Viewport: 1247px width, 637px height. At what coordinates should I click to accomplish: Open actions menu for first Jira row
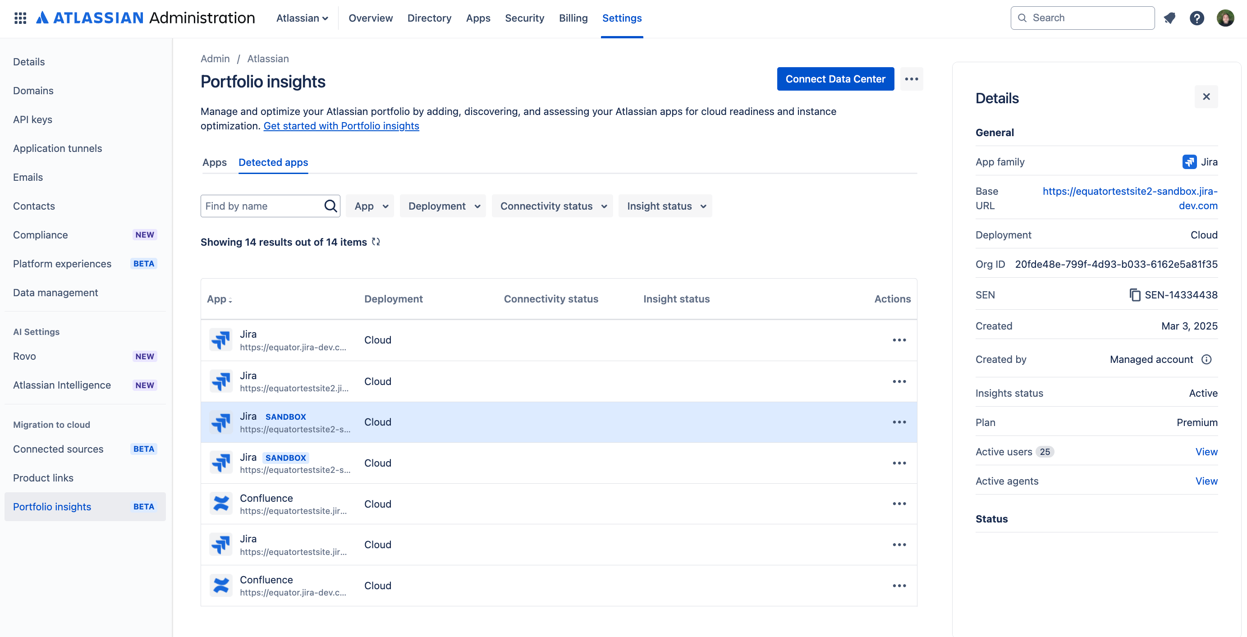pos(899,340)
